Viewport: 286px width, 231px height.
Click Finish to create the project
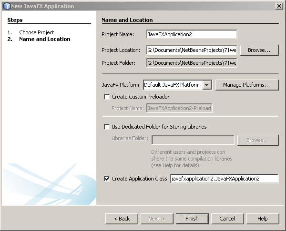pyautogui.click(x=192, y=219)
